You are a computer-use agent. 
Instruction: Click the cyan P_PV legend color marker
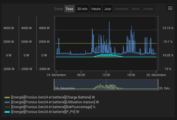coord(7,112)
